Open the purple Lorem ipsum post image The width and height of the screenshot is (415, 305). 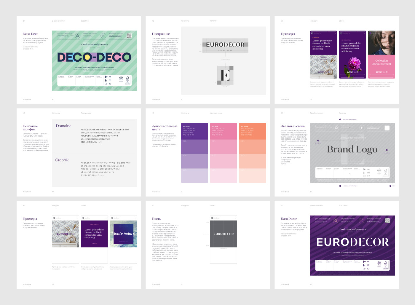(95, 234)
